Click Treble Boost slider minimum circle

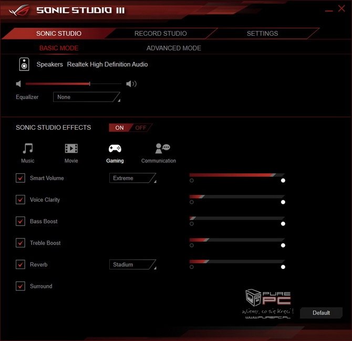point(191,245)
